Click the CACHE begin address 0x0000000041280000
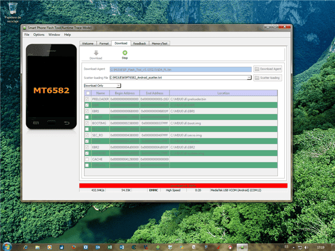 (x=125, y=159)
